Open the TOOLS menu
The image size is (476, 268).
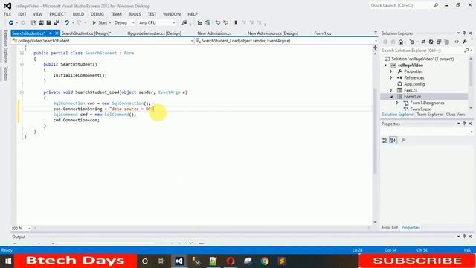pos(135,14)
